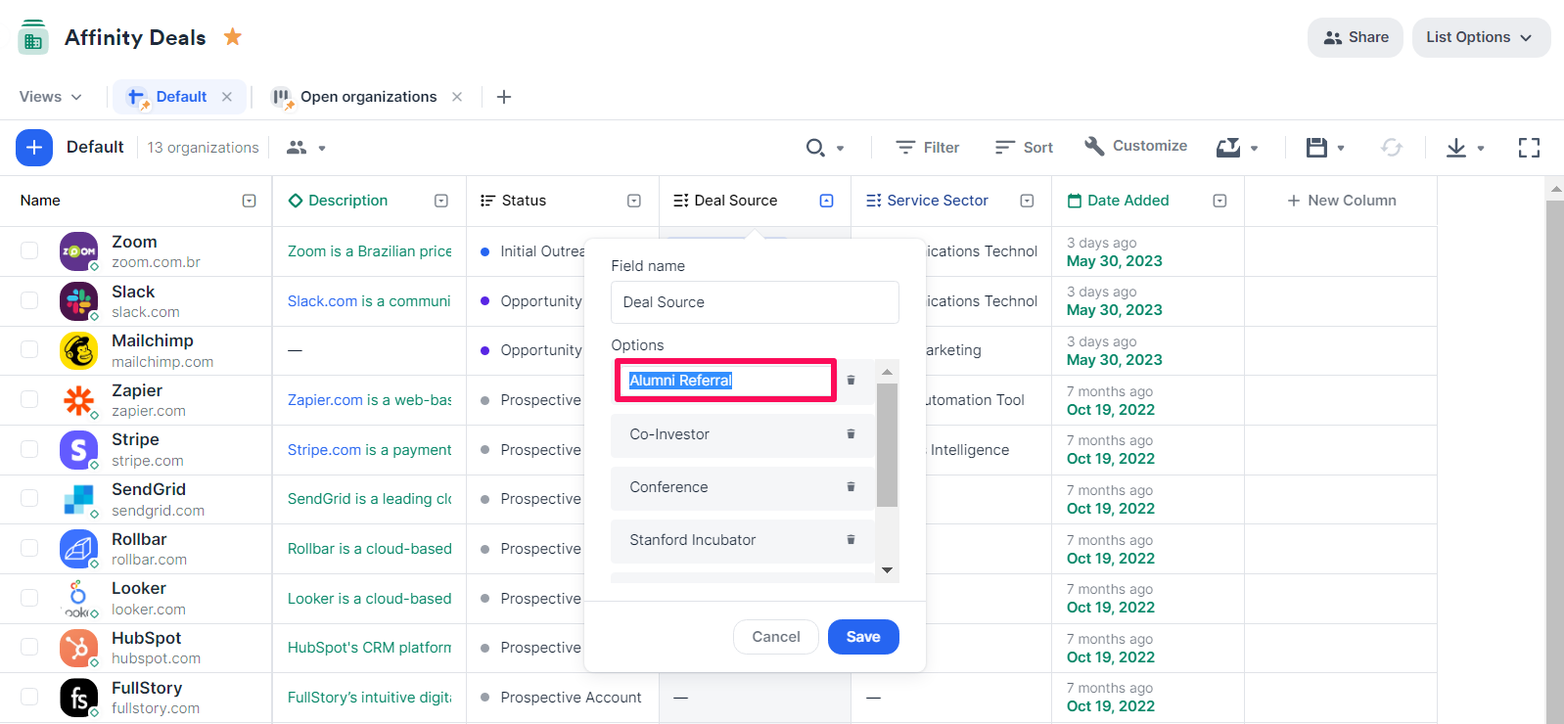Select the Mailchimp row checkbox

(x=29, y=350)
